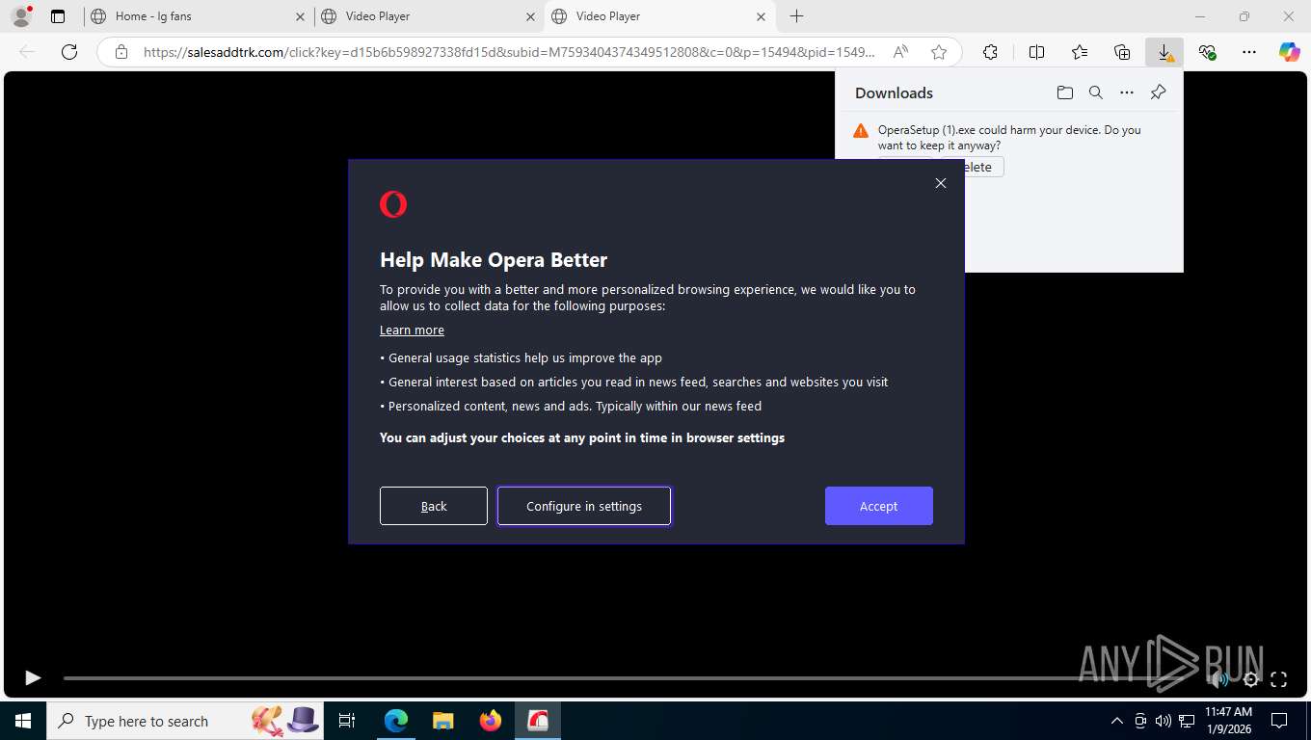
Task: Open a new browser tab
Action: (x=796, y=16)
